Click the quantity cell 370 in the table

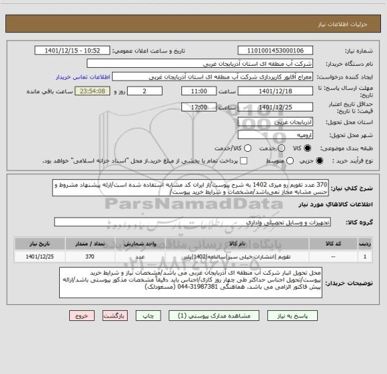90,256
